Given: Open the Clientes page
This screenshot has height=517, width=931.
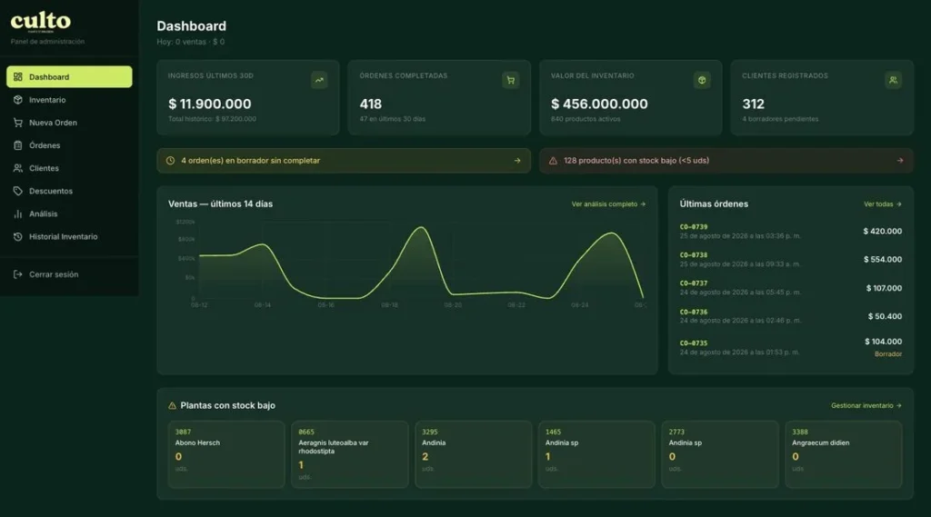Looking at the screenshot, I should [69, 168].
